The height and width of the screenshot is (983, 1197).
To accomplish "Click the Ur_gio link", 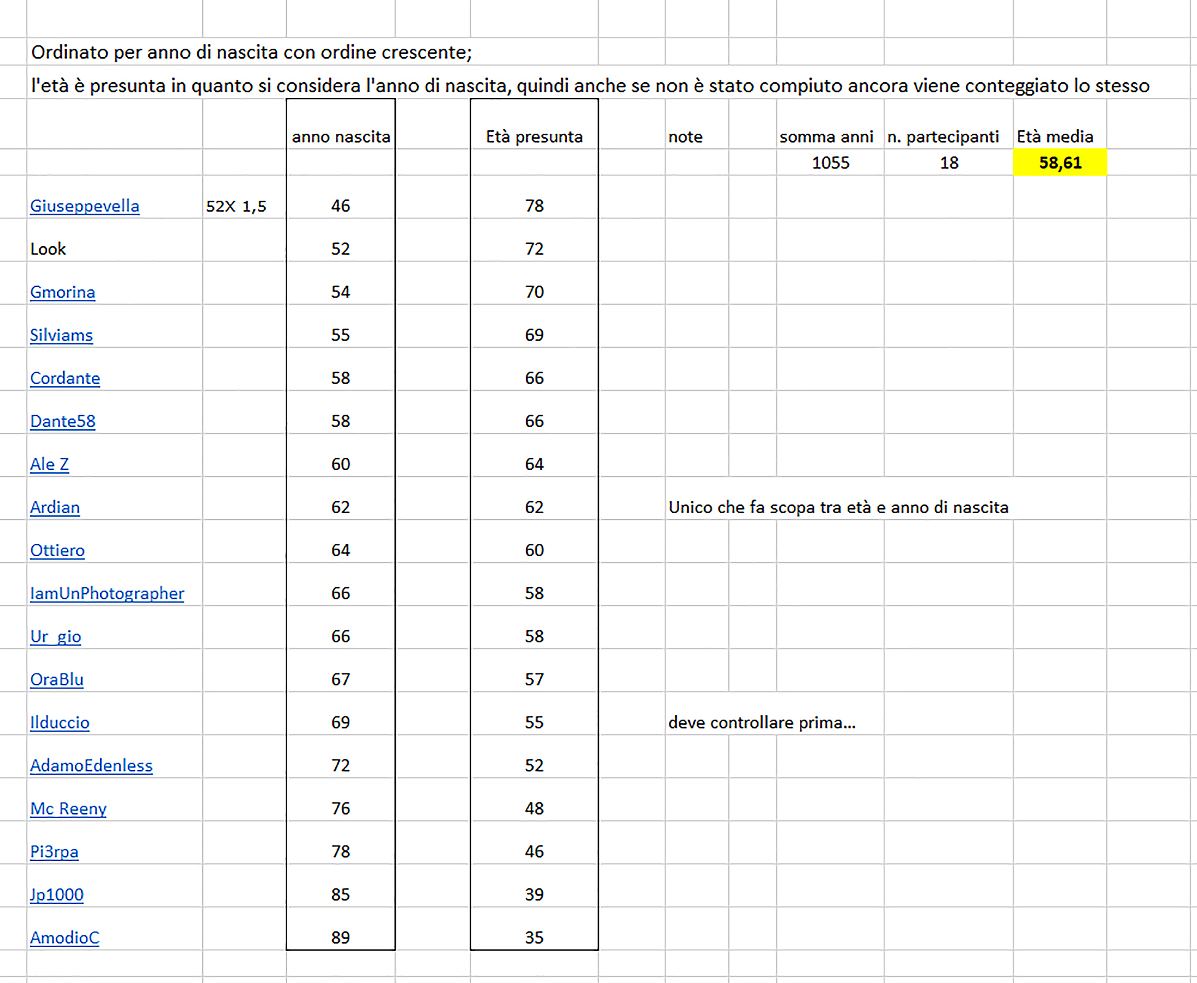I will pyautogui.click(x=56, y=636).
